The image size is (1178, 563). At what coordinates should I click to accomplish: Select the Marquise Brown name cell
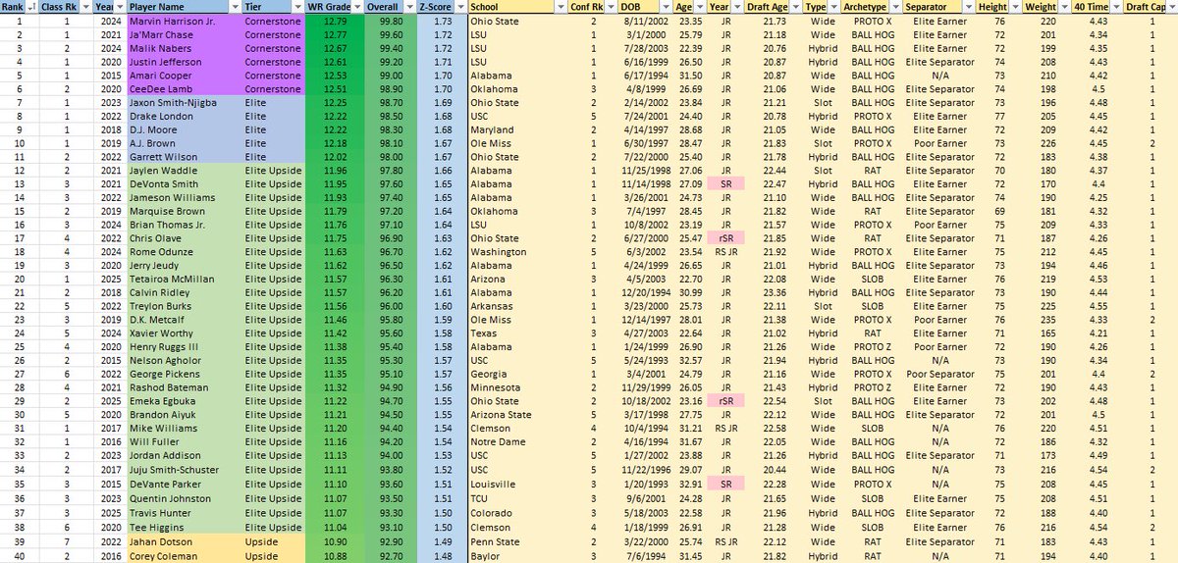click(x=184, y=211)
